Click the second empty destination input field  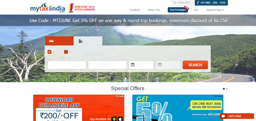pyautogui.click(x=107, y=65)
